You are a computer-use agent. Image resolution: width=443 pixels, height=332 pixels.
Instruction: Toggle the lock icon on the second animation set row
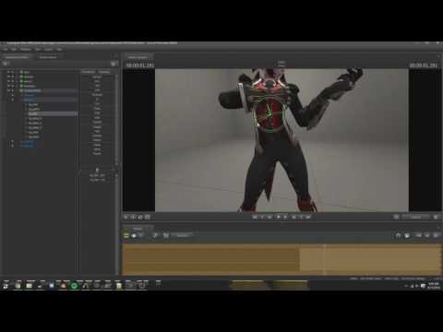(x=13, y=77)
